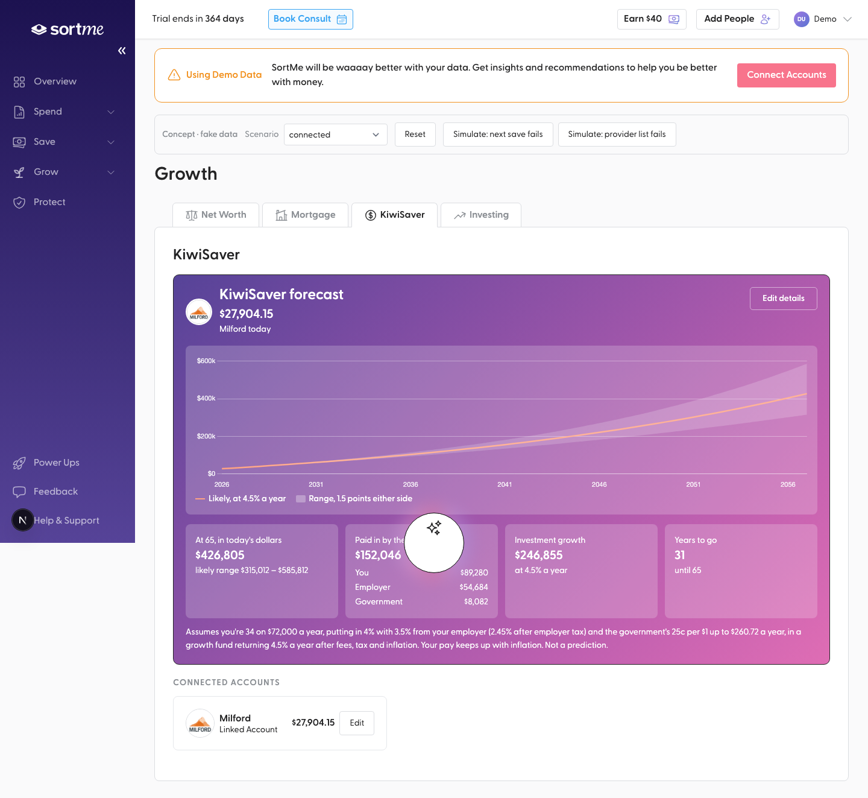The height and width of the screenshot is (798, 868).
Task: Click the sparkle AI assistant button
Action: pos(434,543)
